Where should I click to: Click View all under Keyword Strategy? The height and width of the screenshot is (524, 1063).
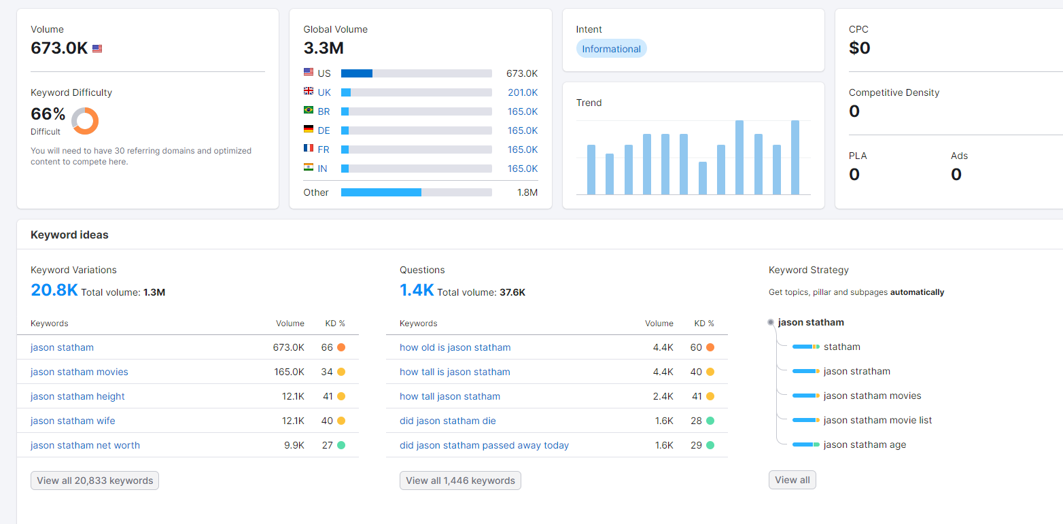click(792, 480)
